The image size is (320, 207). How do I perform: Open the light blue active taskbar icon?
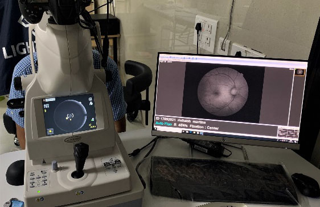[202, 133]
